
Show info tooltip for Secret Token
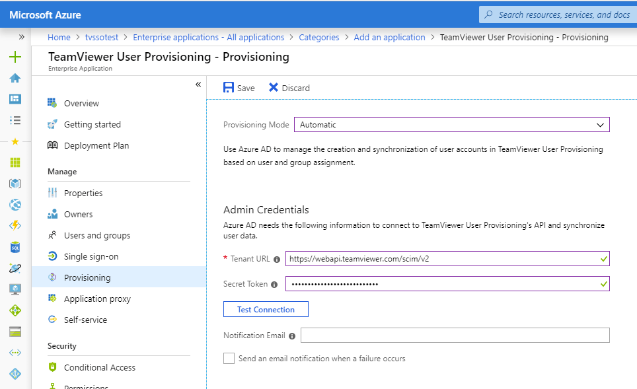coord(274,284)
